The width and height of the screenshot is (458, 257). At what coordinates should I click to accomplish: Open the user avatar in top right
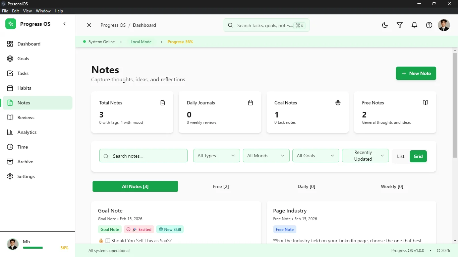[x=444, y=25]
